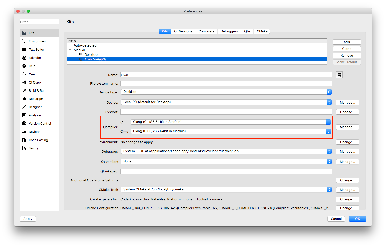Expand the C++ compiler combo box
386x247 pixels.
point(230,131)
